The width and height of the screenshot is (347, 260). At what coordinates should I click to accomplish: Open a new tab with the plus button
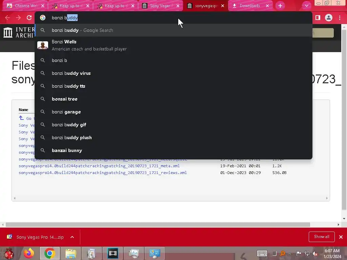point(280,6)
